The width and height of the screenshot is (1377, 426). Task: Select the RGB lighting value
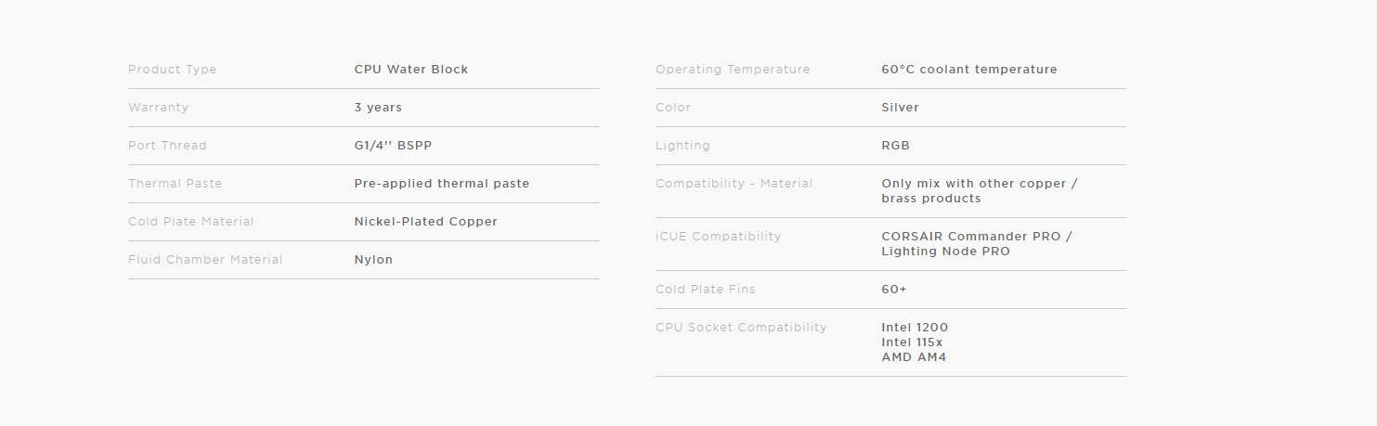(896, 146)
